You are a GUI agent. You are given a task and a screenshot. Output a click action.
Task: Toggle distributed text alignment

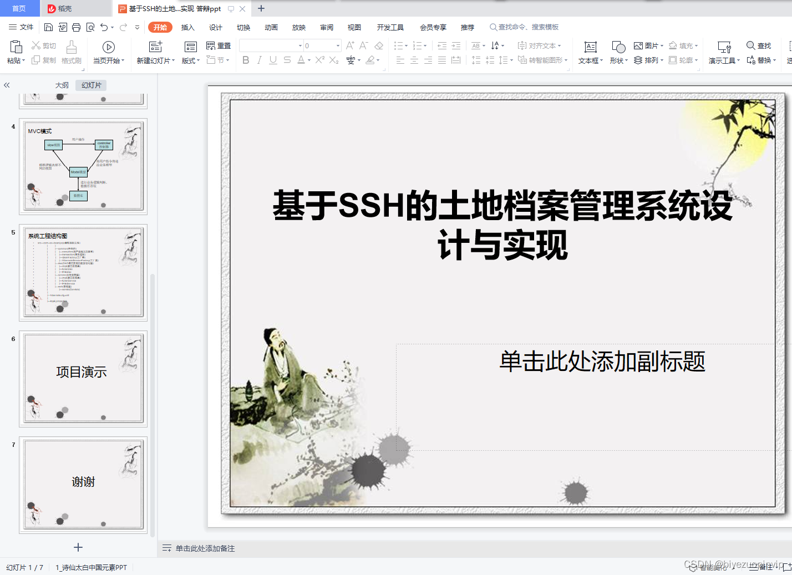[x=456, y=60]
